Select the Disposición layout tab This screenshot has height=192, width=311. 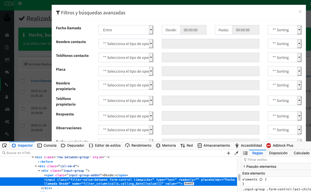(278, 153)
